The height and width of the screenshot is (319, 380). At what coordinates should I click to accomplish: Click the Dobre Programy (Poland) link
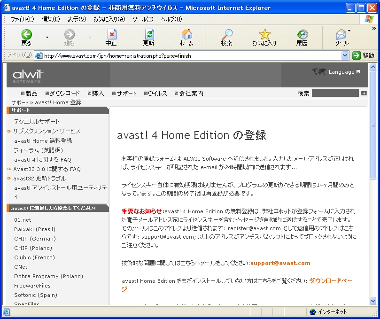point(48,276)
